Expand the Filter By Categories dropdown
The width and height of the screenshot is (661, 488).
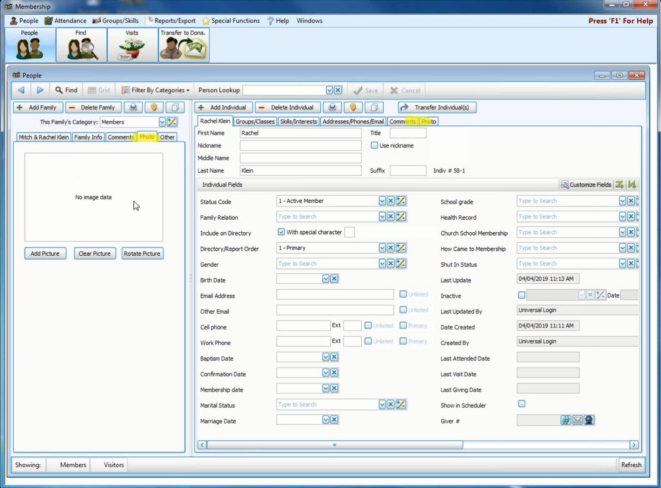(156, 90)
